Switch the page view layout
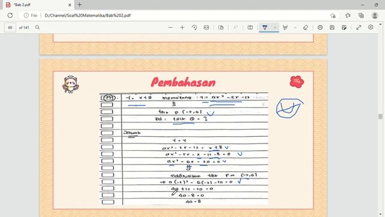 point(221,28)
